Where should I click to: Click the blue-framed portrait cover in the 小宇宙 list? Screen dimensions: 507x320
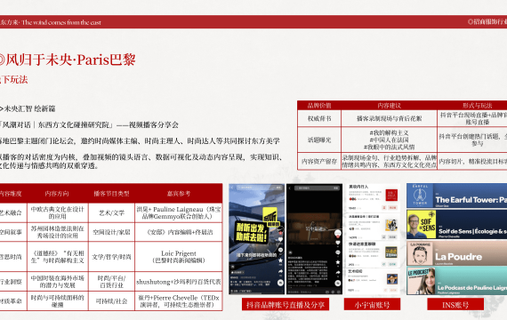click(x=392, y=279)
